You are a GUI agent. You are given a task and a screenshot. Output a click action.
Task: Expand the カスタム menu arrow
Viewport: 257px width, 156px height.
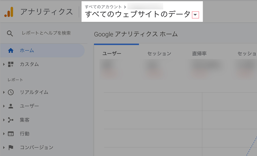[x=4, y=64]
